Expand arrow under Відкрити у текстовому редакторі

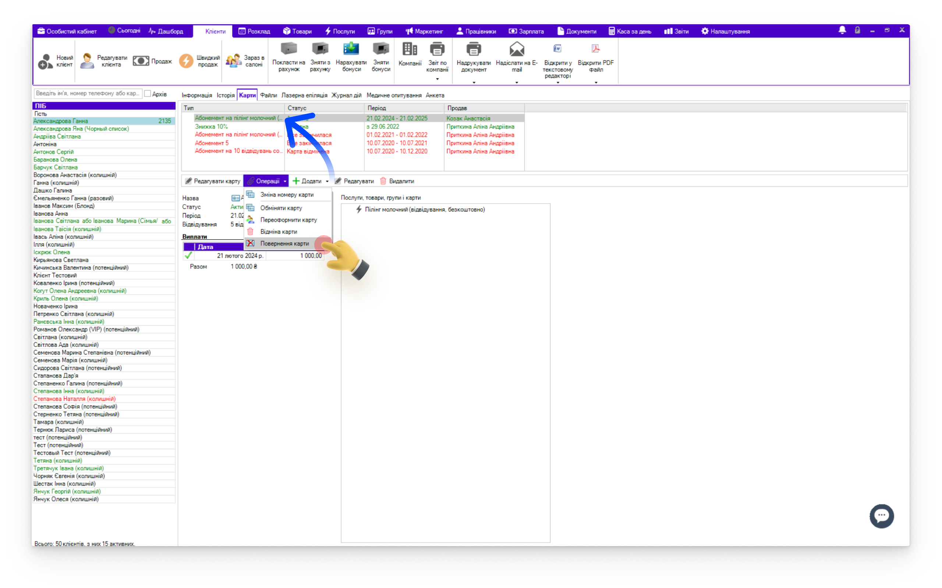(x=557, y=82)
